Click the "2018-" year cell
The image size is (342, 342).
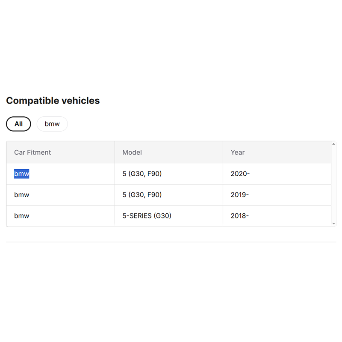point(240,216)
